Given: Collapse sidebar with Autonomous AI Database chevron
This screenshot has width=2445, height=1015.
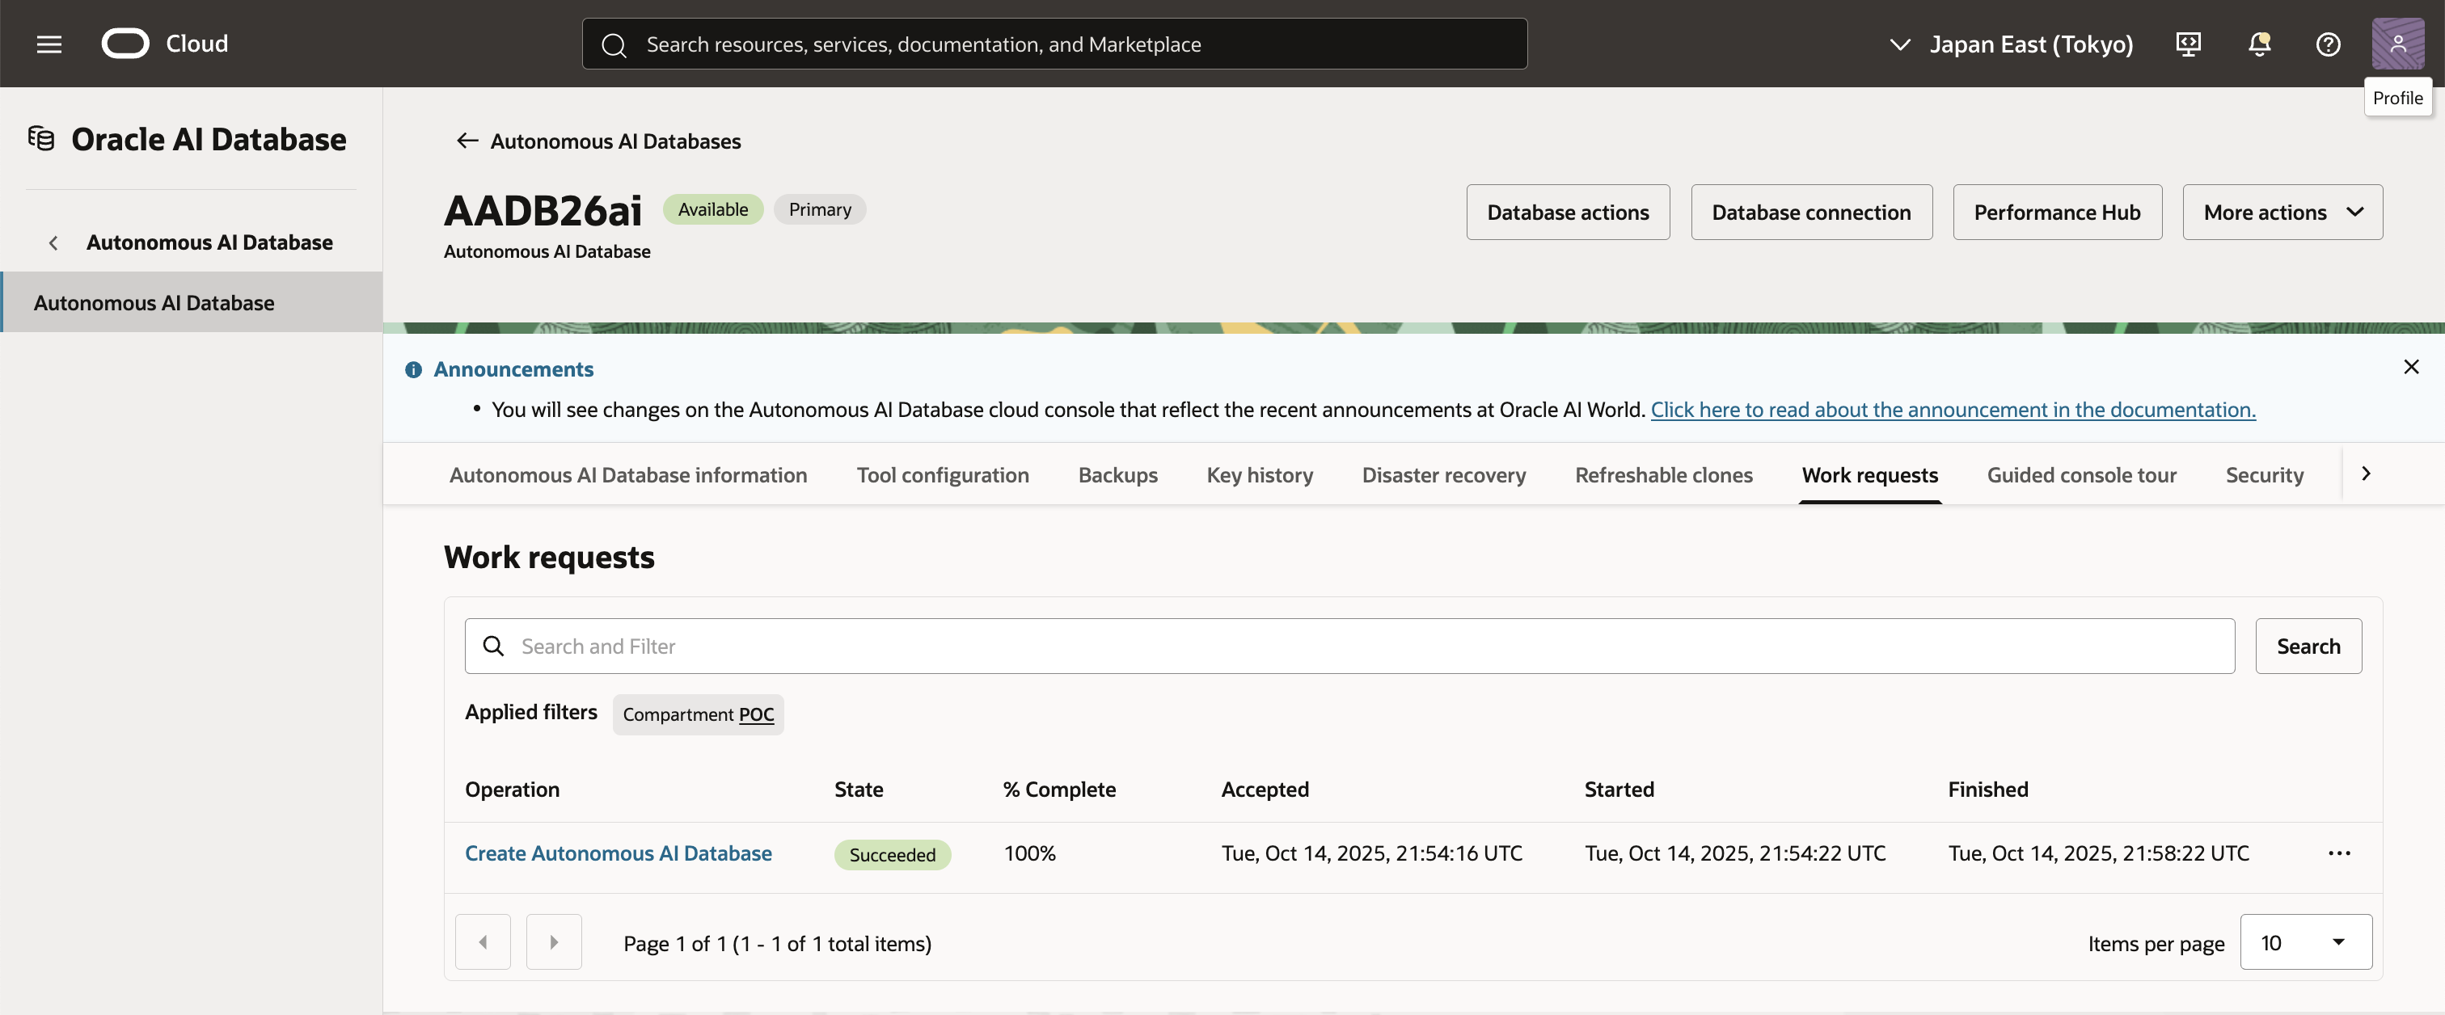Looking at the screenshot, I should pos(53,243).
